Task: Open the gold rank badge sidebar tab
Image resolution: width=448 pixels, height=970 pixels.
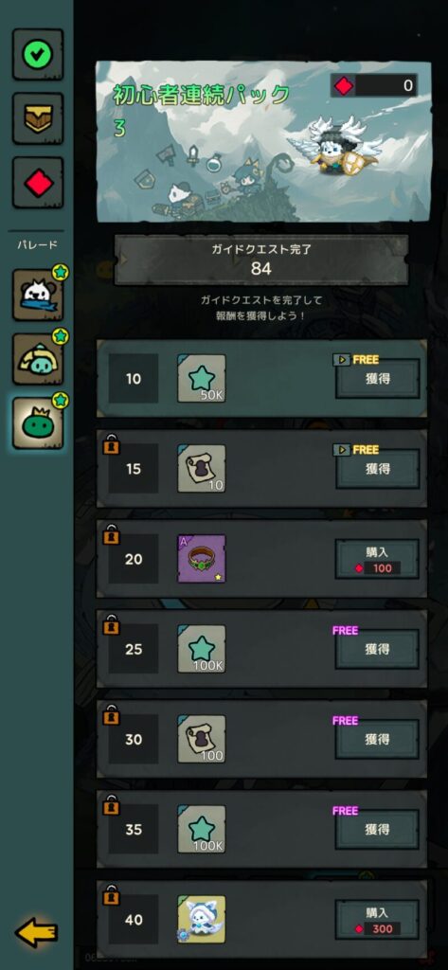Action: [38, 118]
